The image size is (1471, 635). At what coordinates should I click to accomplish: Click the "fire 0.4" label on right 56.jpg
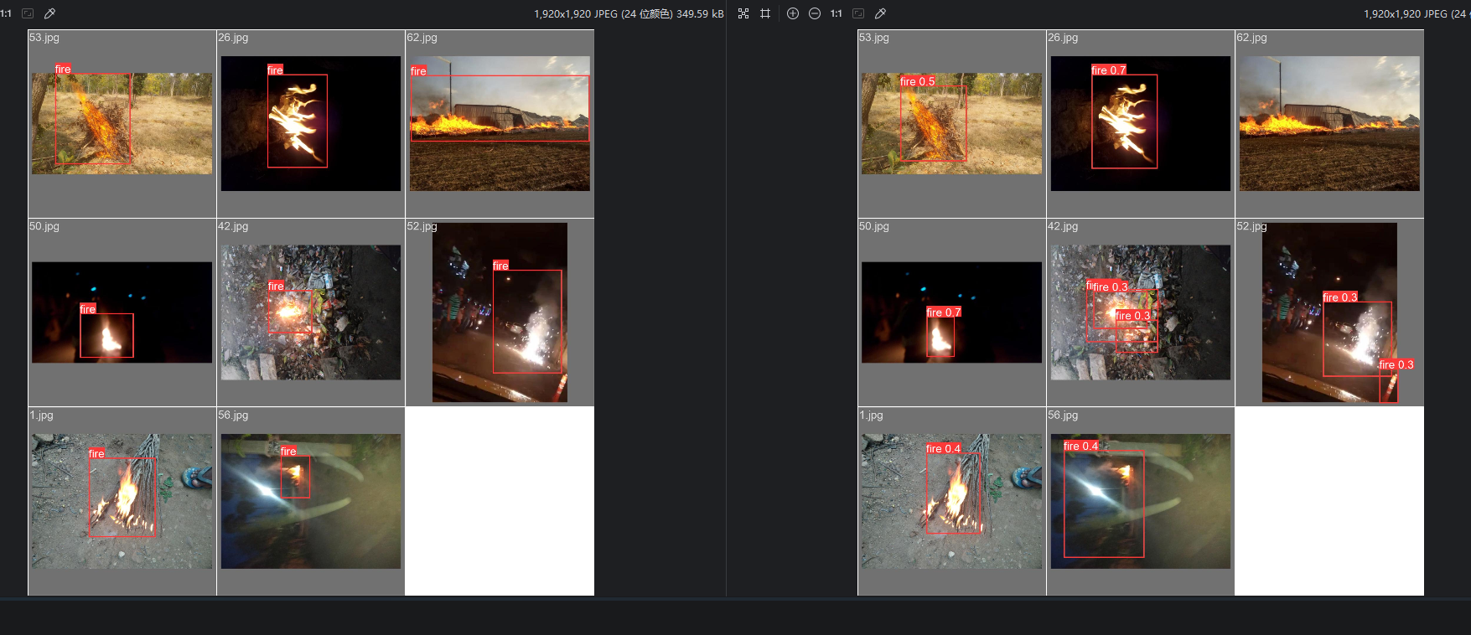1081,447
